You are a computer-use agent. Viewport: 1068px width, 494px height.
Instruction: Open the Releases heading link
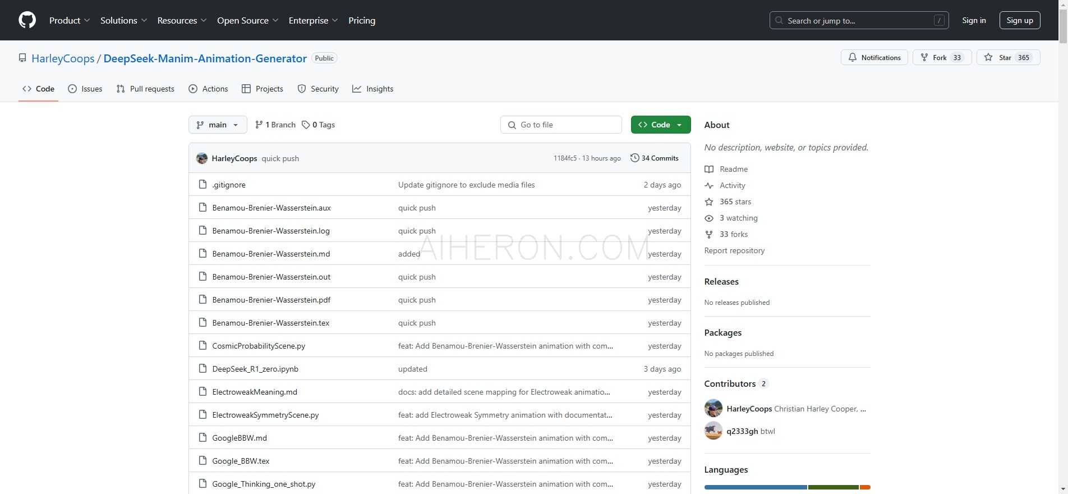click(x=721, y=281)
